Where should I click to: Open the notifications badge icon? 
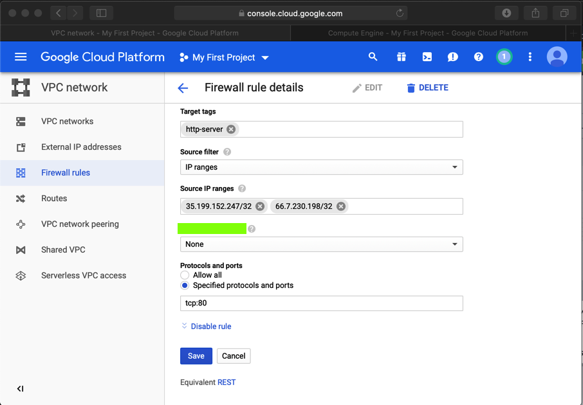point(504,57)
